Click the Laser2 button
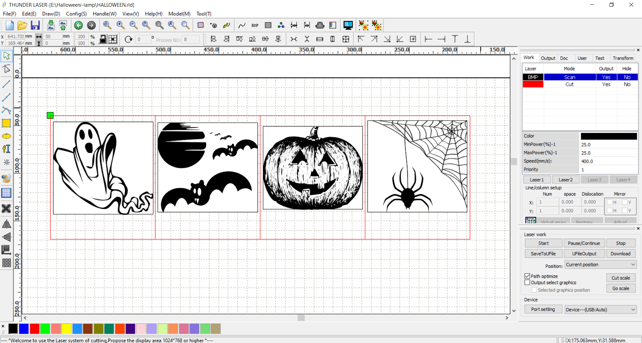The width and height of the screenshot is (642, 343). point(566,180)
